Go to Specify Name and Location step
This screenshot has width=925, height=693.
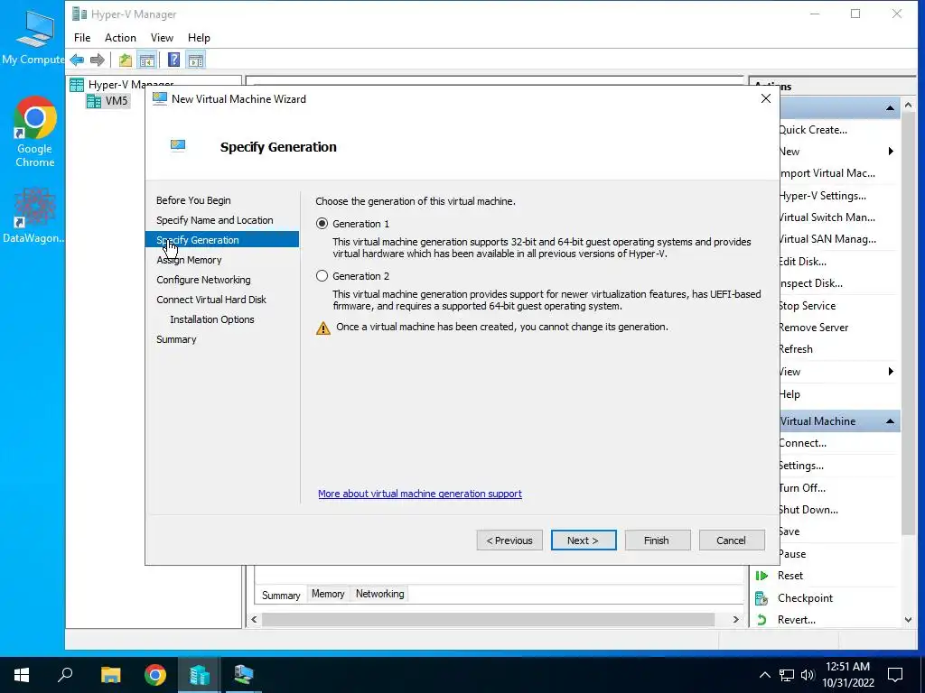(215, 220)
